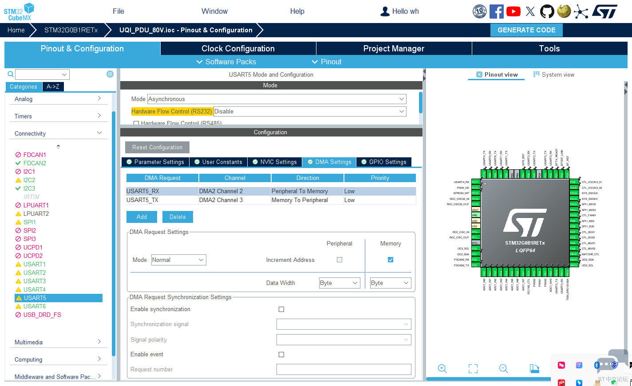This screenshot has width=632, height=386.
Task: Open the Memory Data Width Byte dropdown
Action: 391,283
